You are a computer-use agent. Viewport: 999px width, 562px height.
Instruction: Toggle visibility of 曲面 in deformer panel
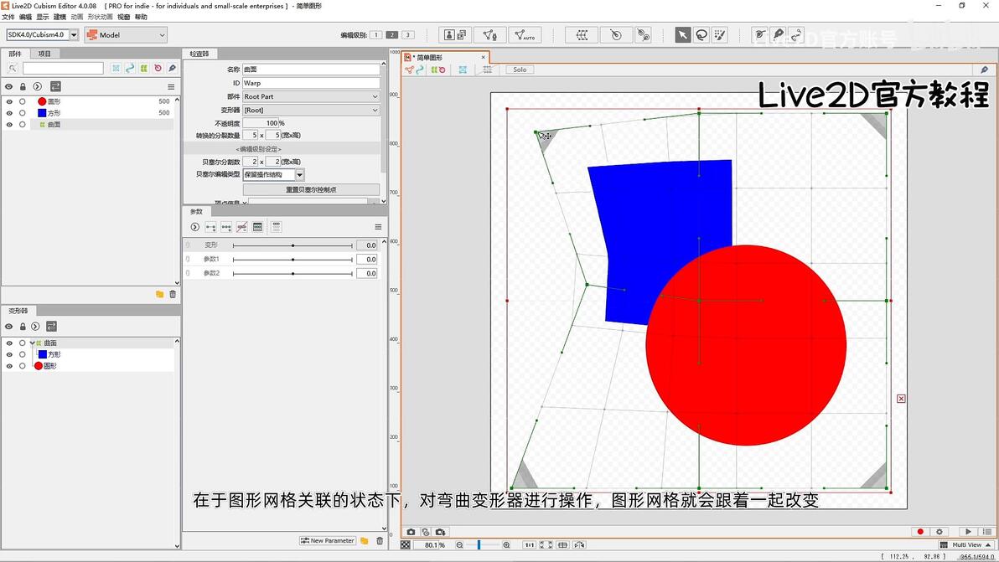[9, 343]
